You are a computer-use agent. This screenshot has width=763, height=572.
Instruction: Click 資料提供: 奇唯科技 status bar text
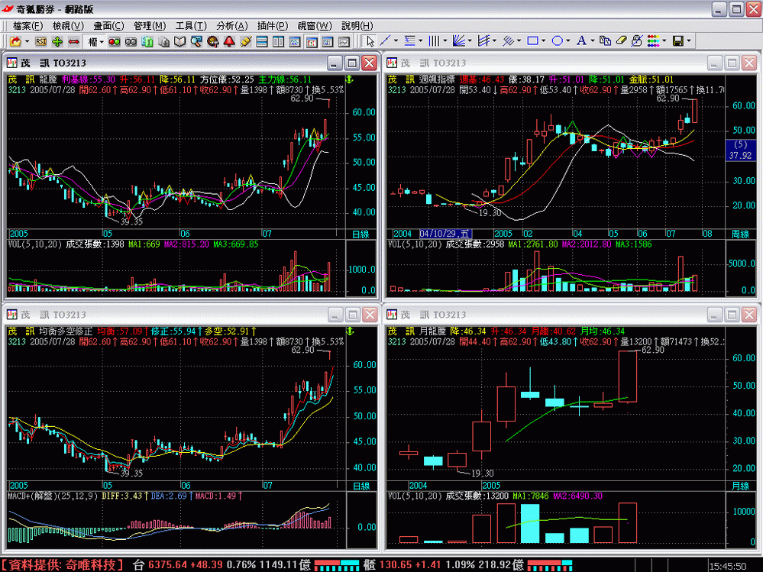[63, 564]
